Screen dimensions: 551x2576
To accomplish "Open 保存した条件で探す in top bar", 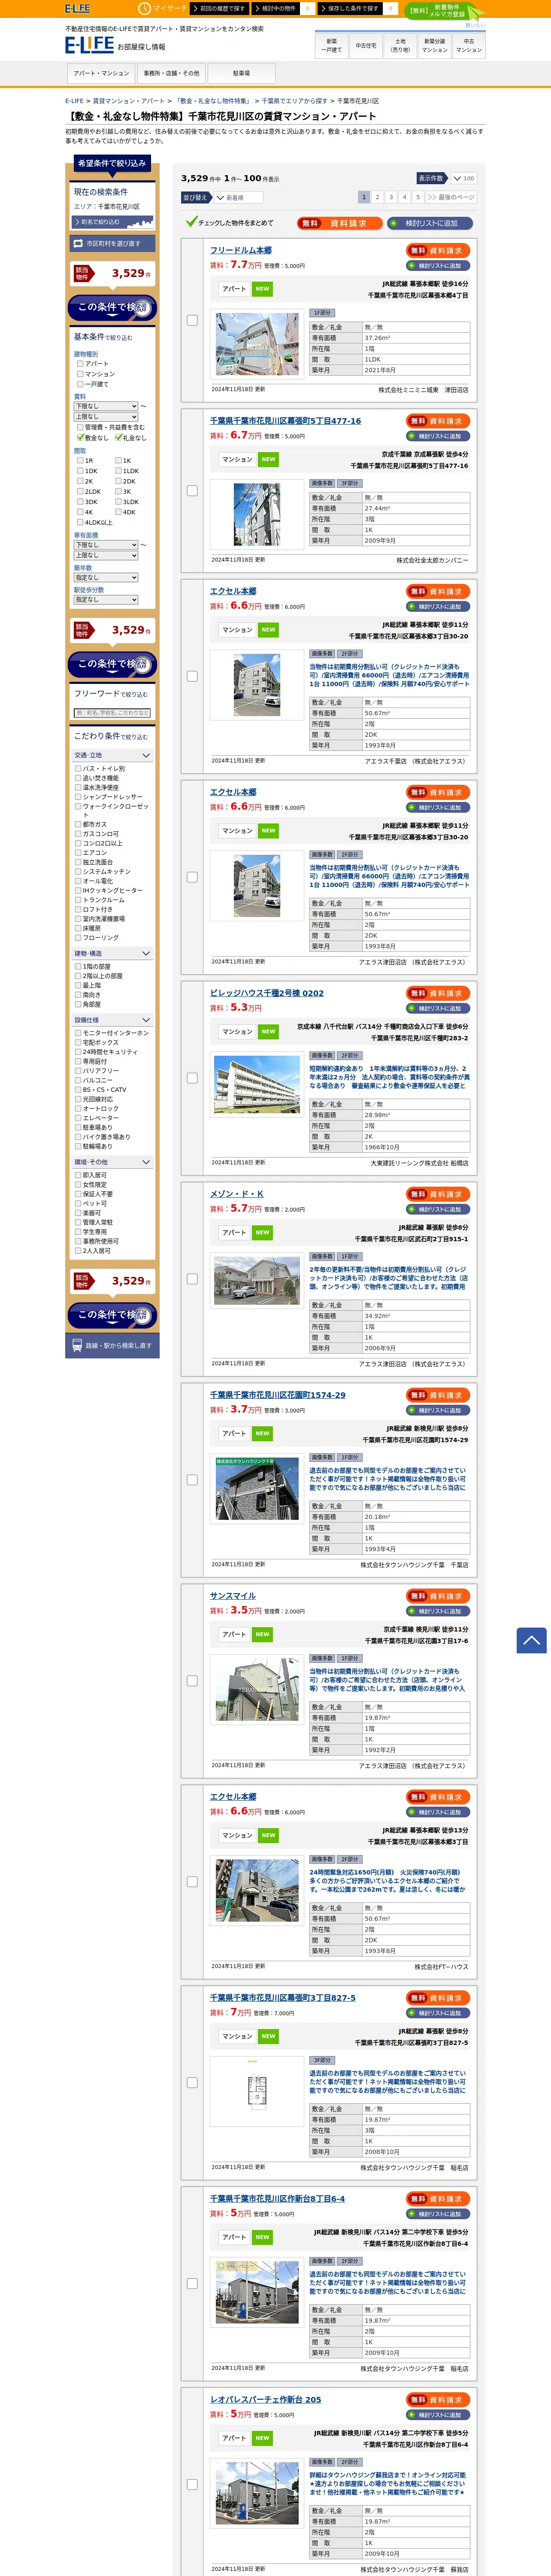I will pyautogui.click(x=351, y=8).
